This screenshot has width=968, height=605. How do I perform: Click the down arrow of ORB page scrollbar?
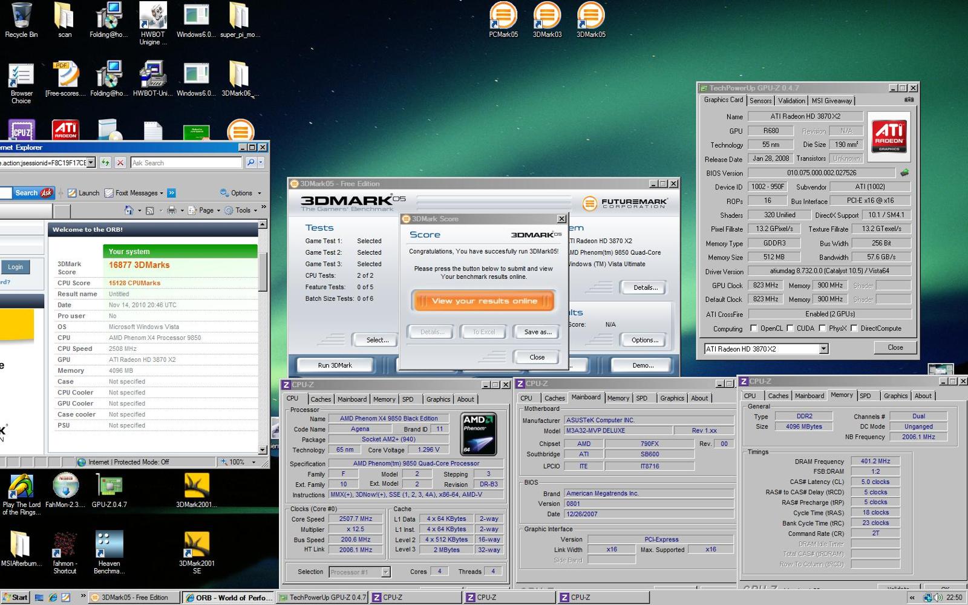tap(263, 450)
